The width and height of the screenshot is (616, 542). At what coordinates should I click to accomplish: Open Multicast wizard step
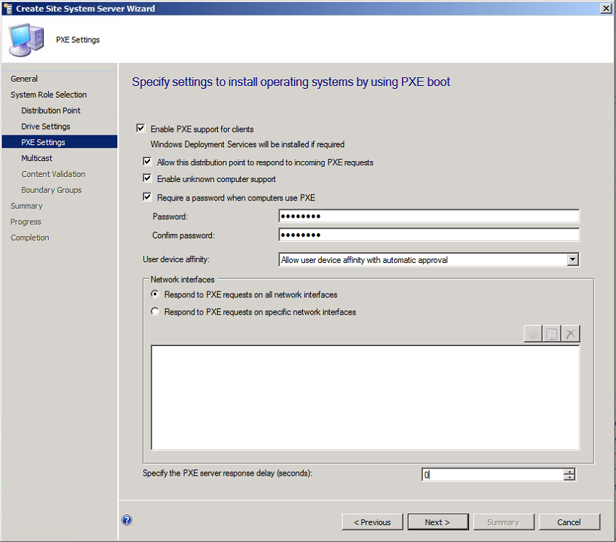tap(36, 158)
